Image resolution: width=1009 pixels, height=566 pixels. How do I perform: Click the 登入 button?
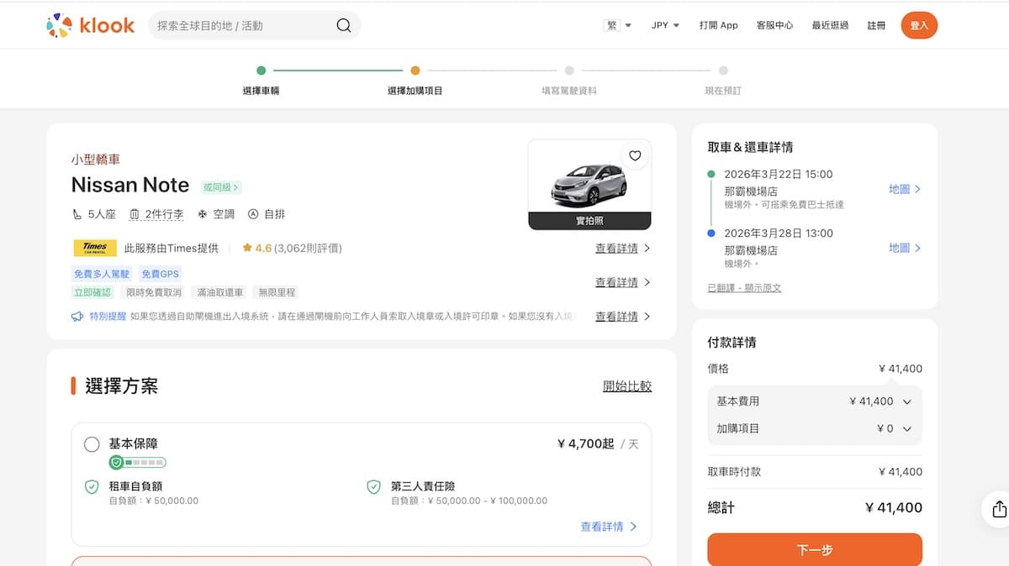tap(919, 25)
